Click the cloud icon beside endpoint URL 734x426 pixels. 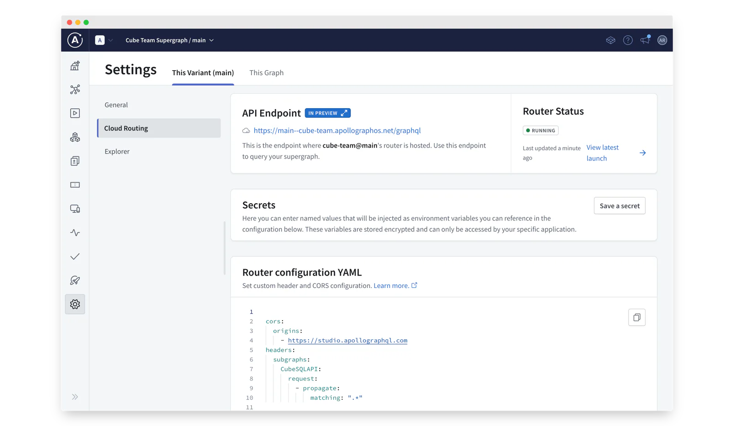point(246,131)
